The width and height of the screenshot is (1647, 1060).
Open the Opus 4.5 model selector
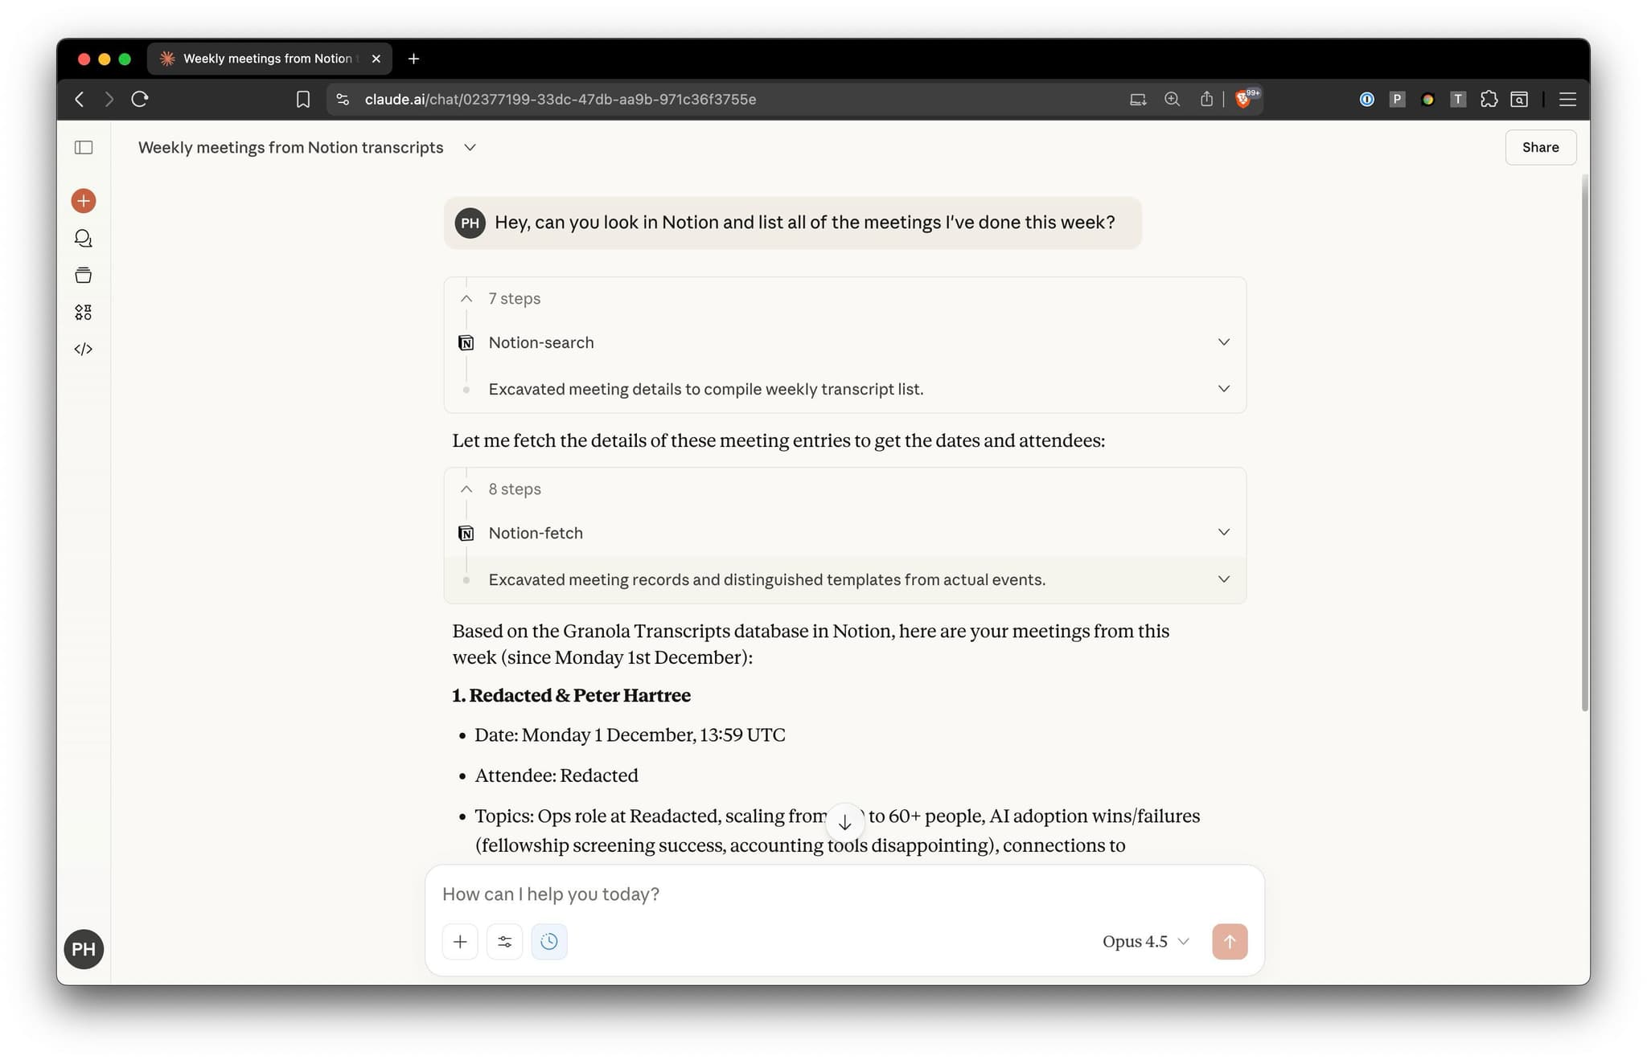pyautogui.click(x=1144, y=942)
